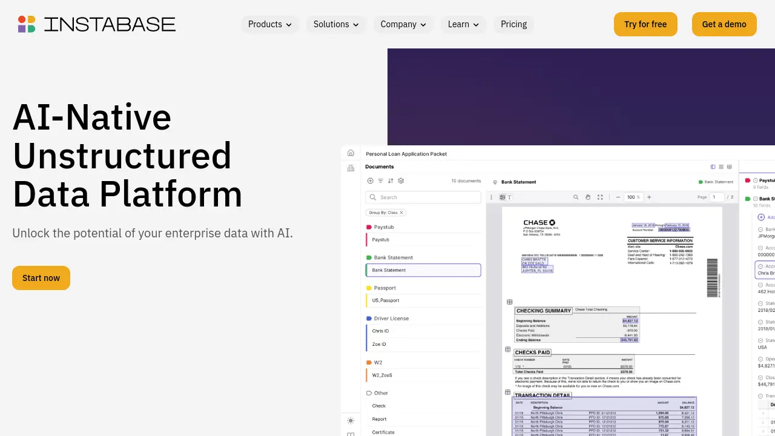Viewport: 775px width, 436px height.
Task: Open the US_Passport document
Action: tap(423, 300)
